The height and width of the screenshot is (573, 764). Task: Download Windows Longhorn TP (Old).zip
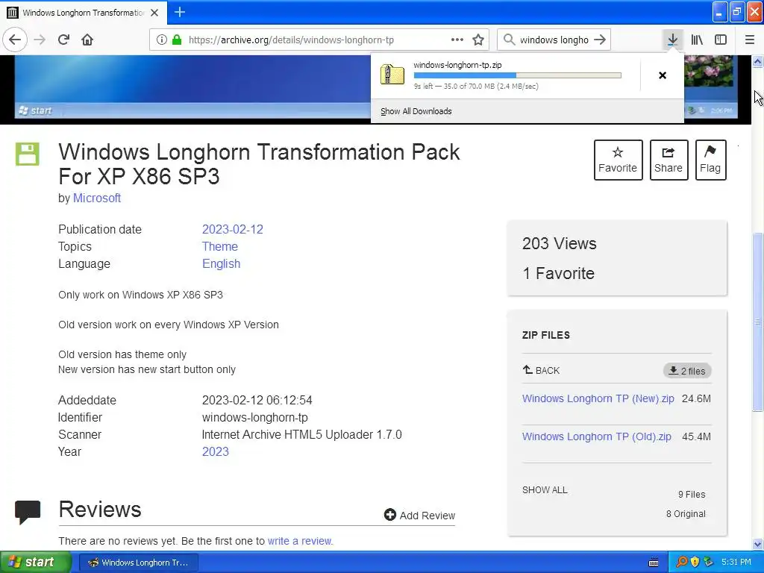596,436
